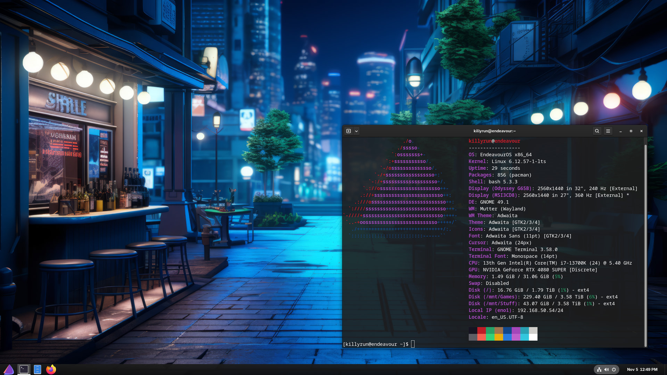Screen dimensions: 667x375
Task: Close the terminal window
Action: [641, 131]
